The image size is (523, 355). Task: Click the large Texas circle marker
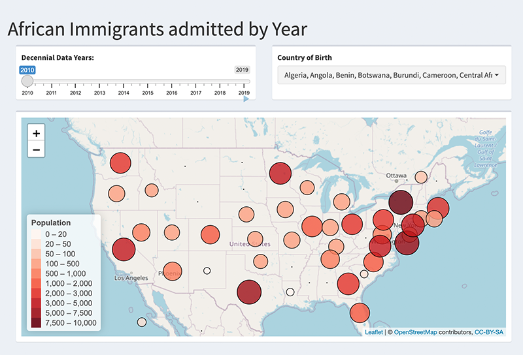(x=248, y=292)
